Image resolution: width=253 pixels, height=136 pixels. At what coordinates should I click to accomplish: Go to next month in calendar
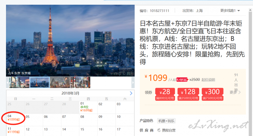coord(131,93)
